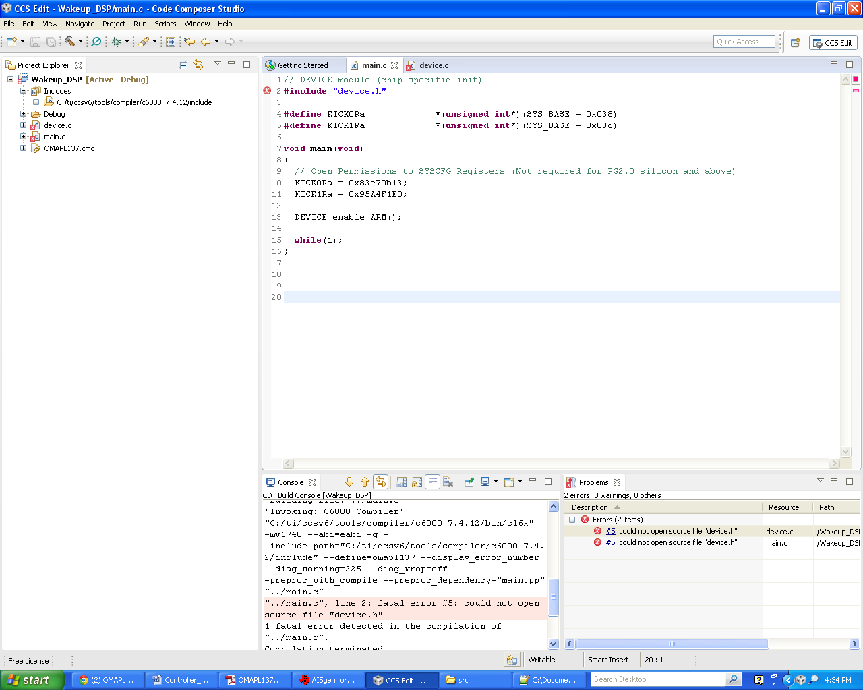This screenshot has width=863, height=690.
Task: Click the #5 link in main.c error row
Action: [x=610, y=542]
